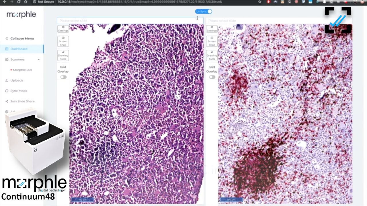Click the Not Secure site info indicator
Screen dimensions: 367x206
(44, 2)
